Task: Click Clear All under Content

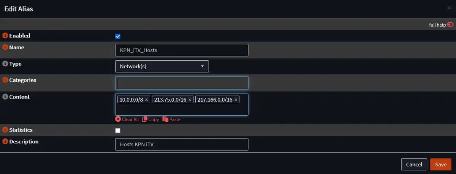Action: tap(127, 119)
